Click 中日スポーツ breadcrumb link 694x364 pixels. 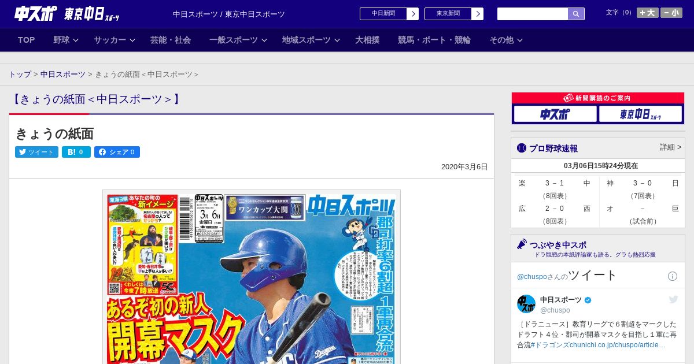[x=63, y=74]
